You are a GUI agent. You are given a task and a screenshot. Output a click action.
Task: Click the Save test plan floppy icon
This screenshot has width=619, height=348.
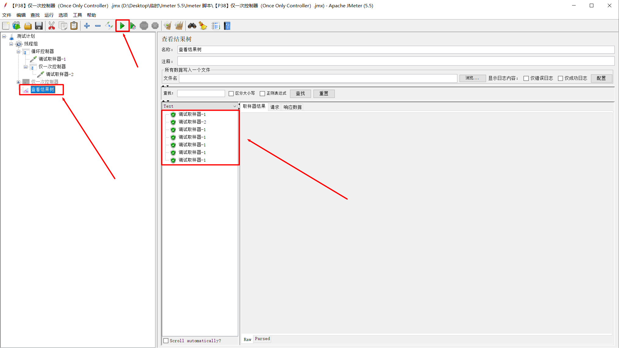click(39, 26)
